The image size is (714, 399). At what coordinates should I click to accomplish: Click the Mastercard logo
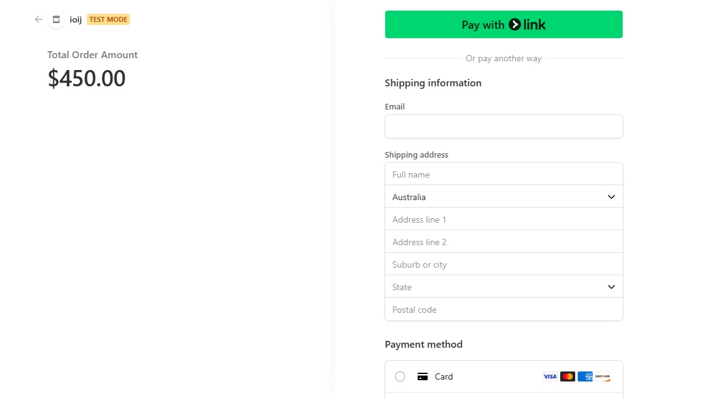[567, 376]
